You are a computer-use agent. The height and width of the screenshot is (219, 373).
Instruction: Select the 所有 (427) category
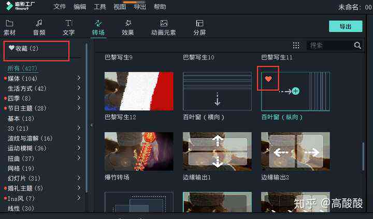(22, 69)
